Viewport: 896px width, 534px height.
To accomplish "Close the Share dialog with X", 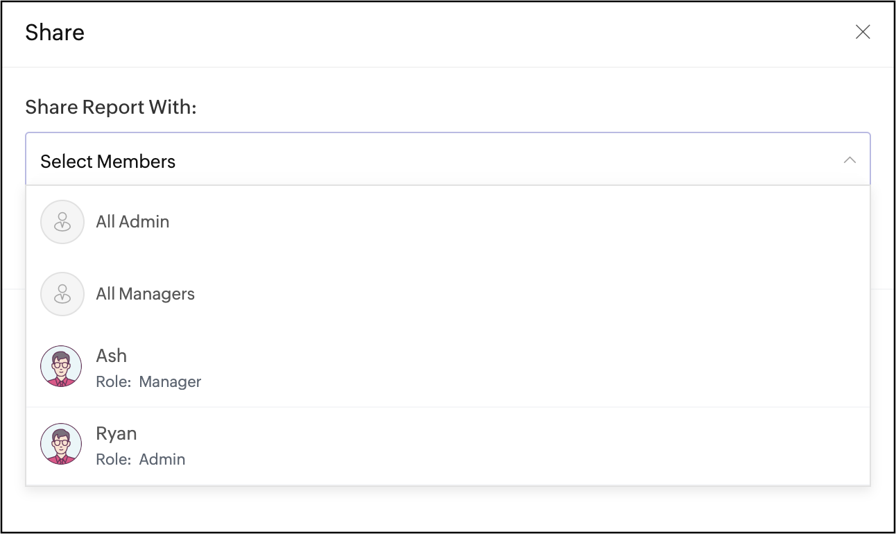I will click(x=863, y=32).
